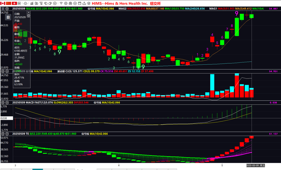Click SLOW(26)2.303 MACD label
This screenshot has width=281, height=170.
click(x=63, y=102)
